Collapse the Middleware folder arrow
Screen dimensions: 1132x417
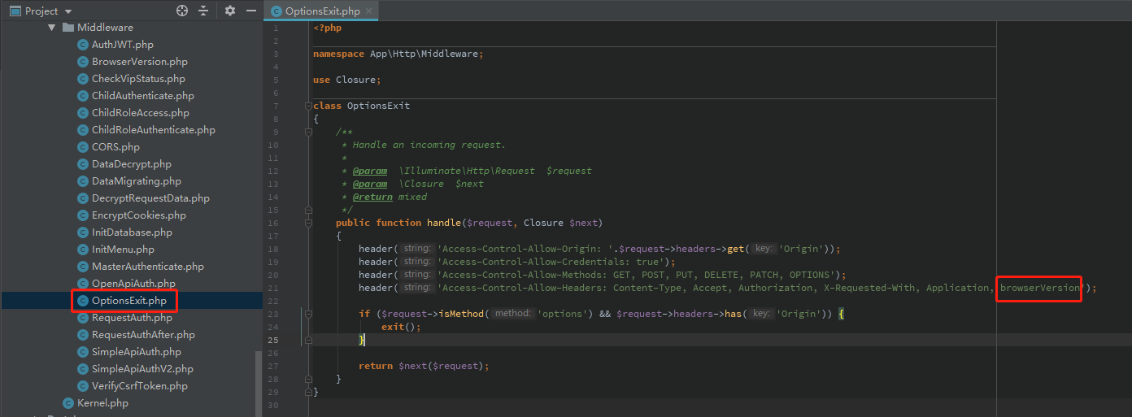pyautogui.click(x=52, y=28)
